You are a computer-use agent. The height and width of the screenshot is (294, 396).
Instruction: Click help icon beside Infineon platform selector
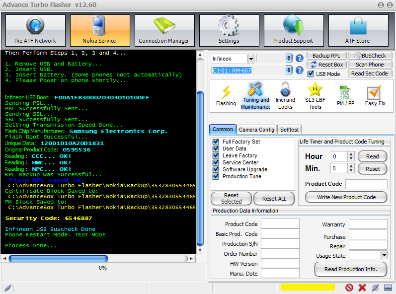(300, 59)
